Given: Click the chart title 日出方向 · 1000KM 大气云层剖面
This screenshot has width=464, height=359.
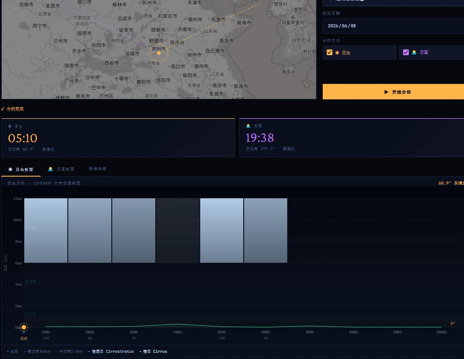Looking at the screenshot, I should click(44, 183).
